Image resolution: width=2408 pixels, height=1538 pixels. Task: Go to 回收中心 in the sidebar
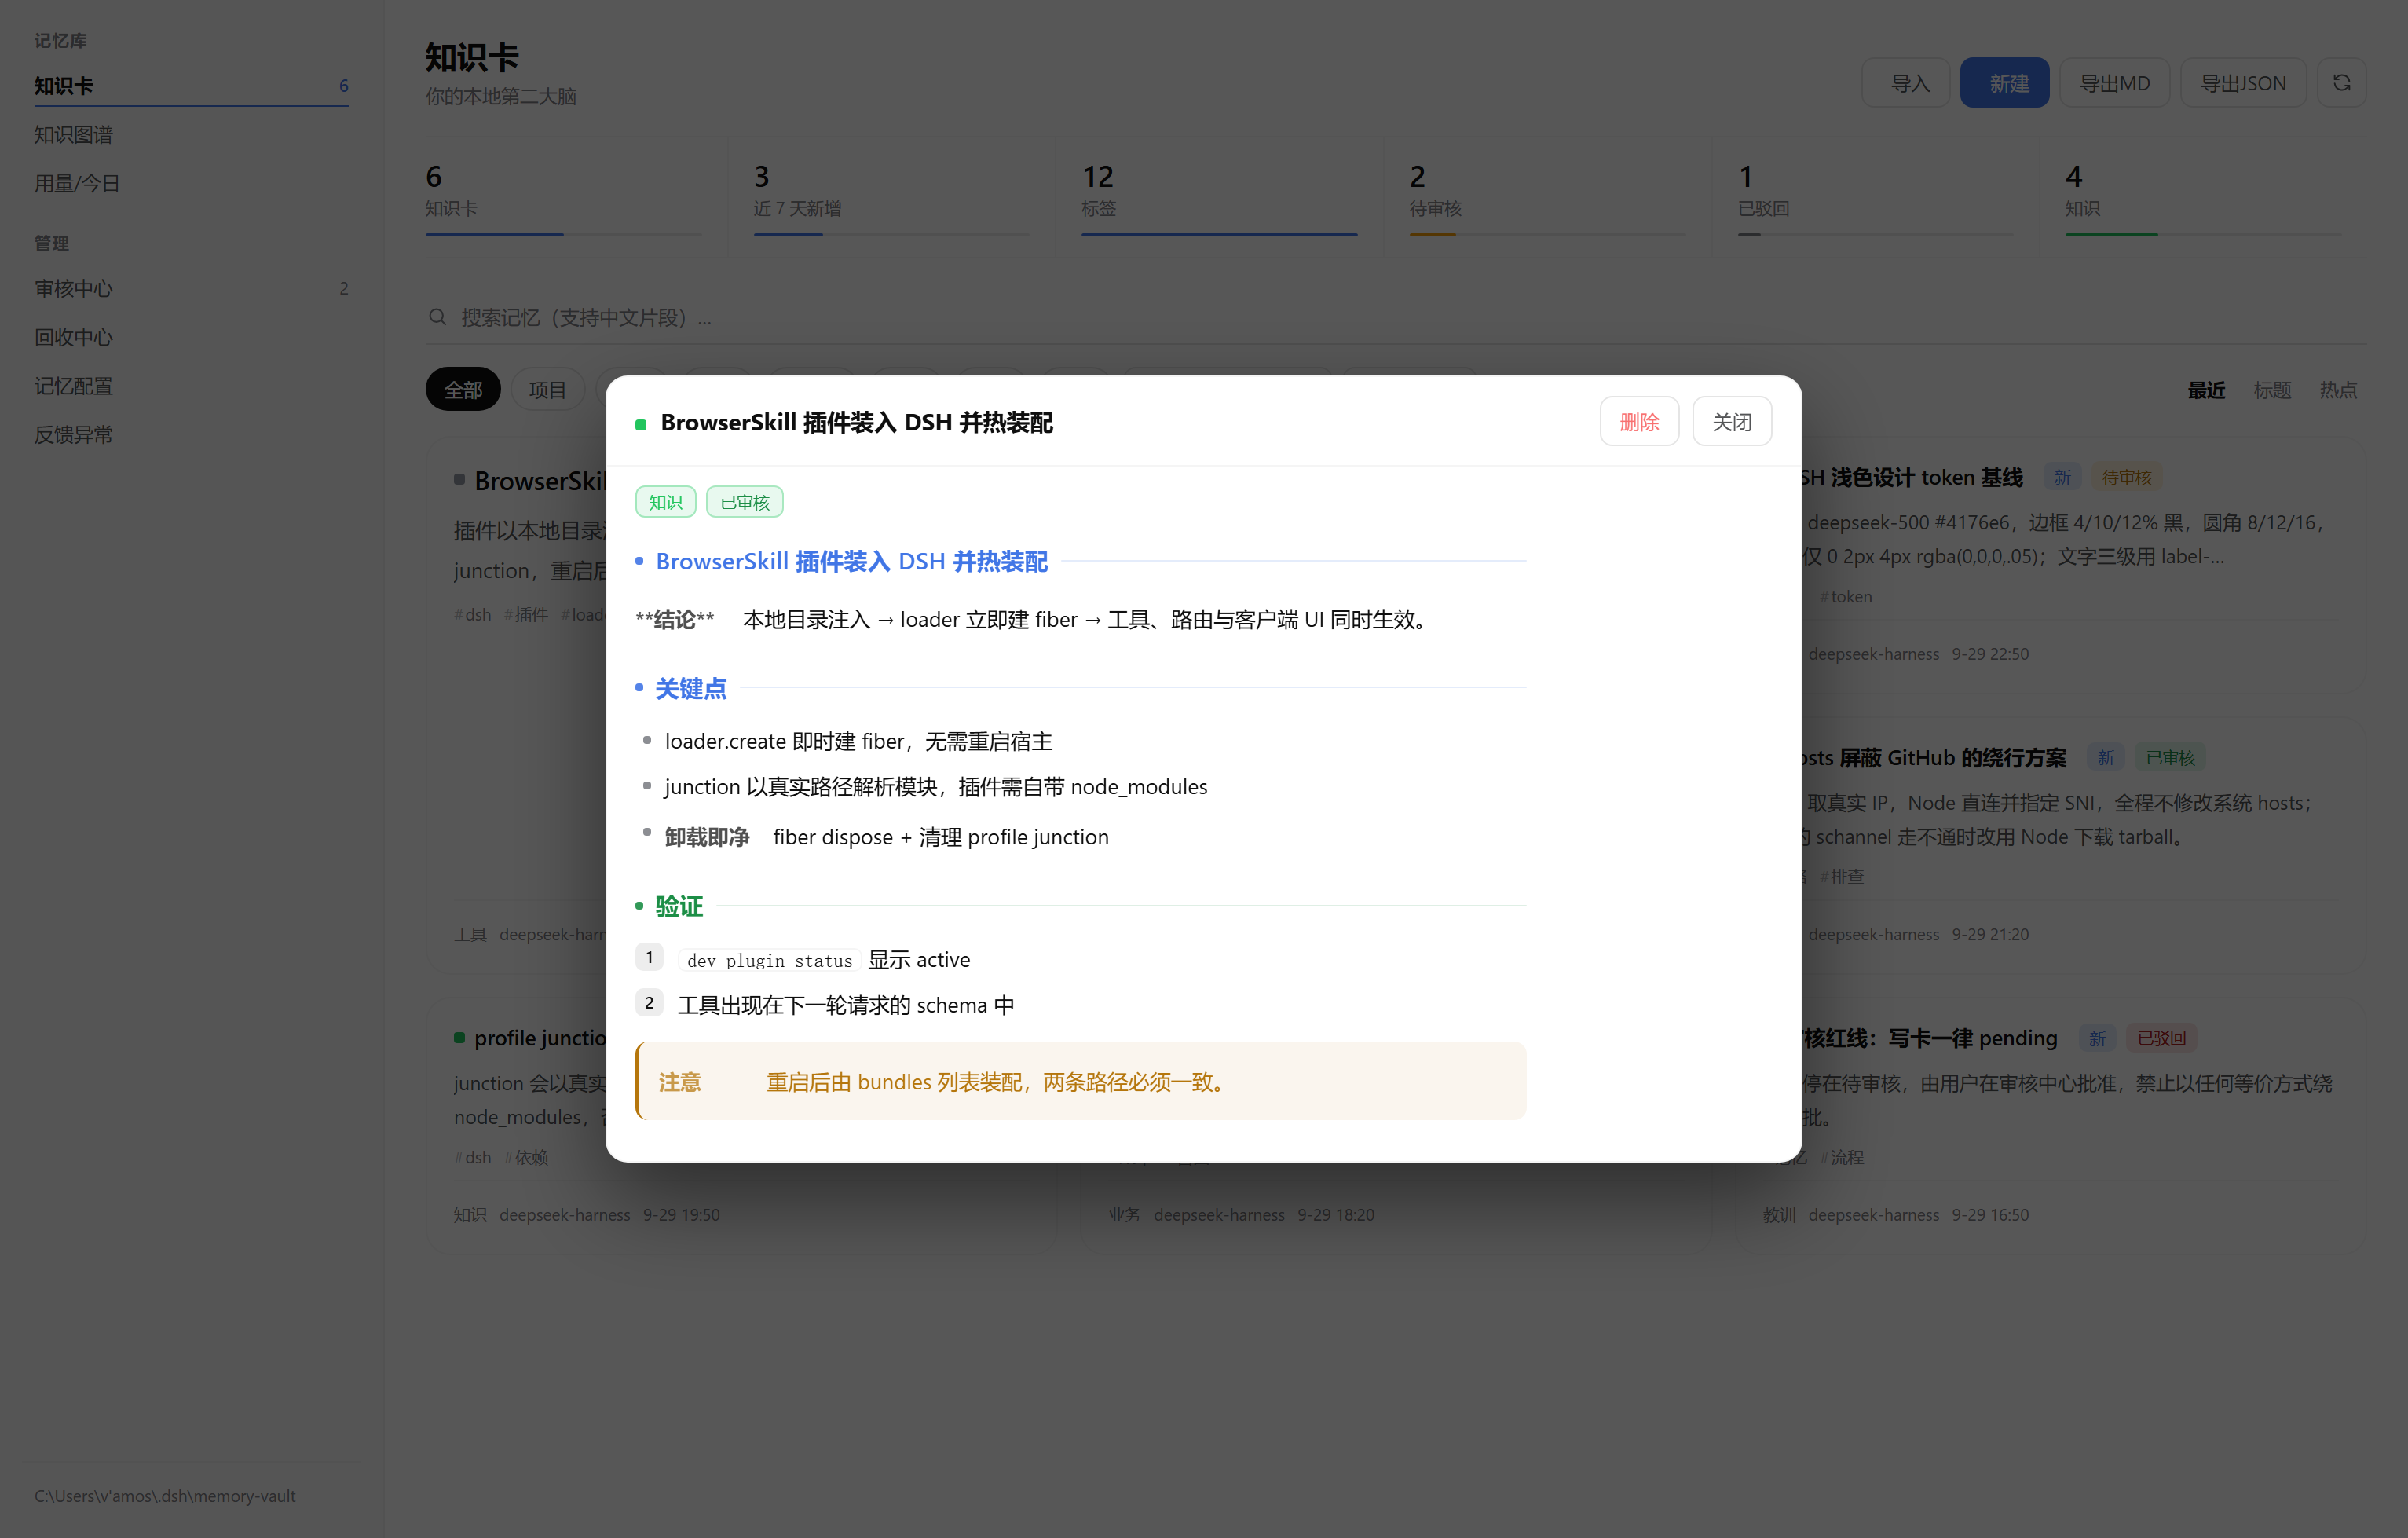pos(191,338)
